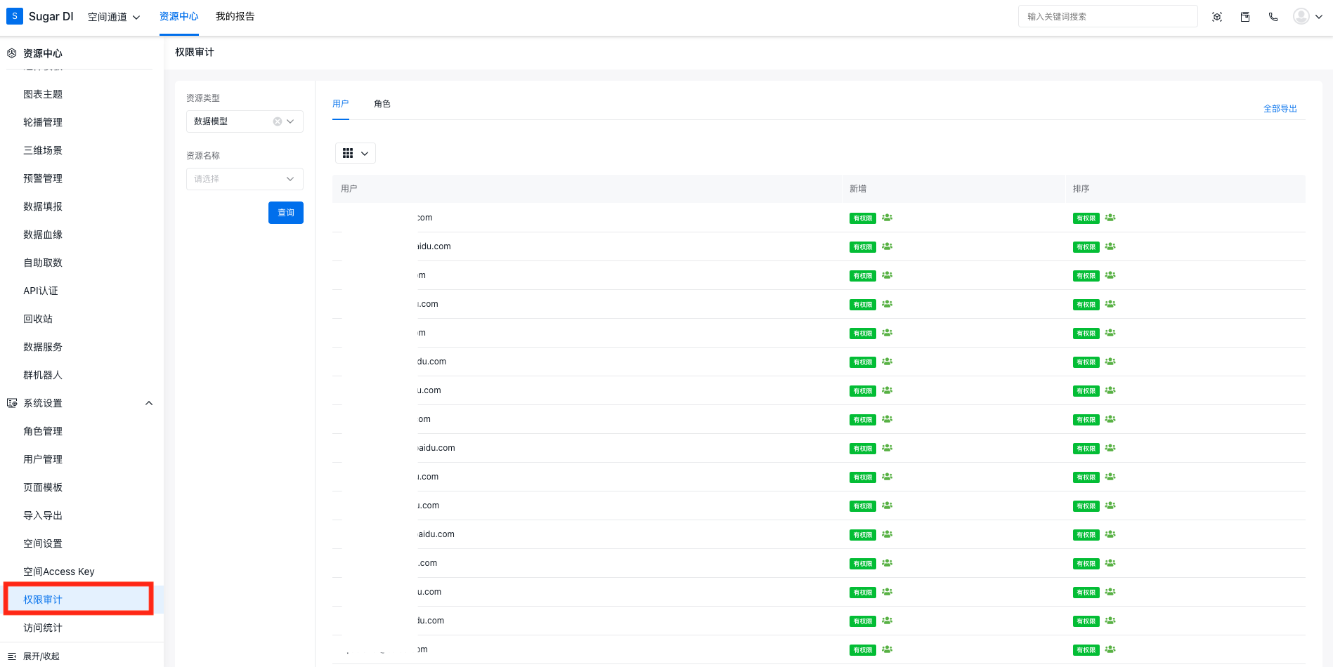1333x667 pixels.
Task: Click the 查询 button
Action: (x=286, y=213)
